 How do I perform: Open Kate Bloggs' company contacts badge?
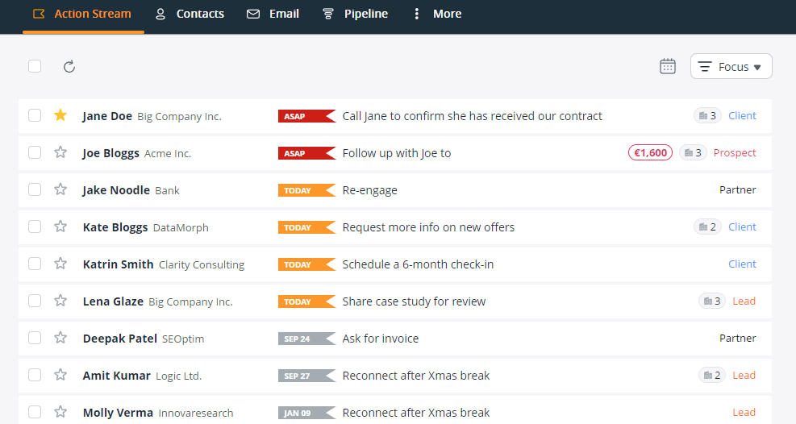(707, 227)
